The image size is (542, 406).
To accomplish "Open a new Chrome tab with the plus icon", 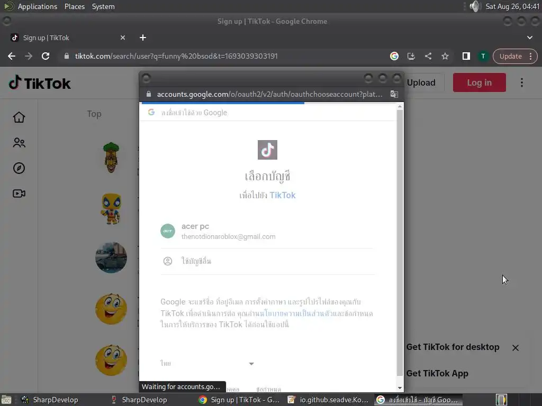I will (x=143, y=38).
